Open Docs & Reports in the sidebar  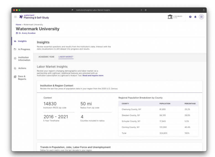22,78
